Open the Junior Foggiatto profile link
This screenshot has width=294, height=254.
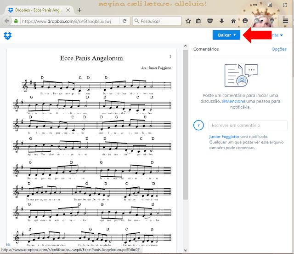coord(224,137)
